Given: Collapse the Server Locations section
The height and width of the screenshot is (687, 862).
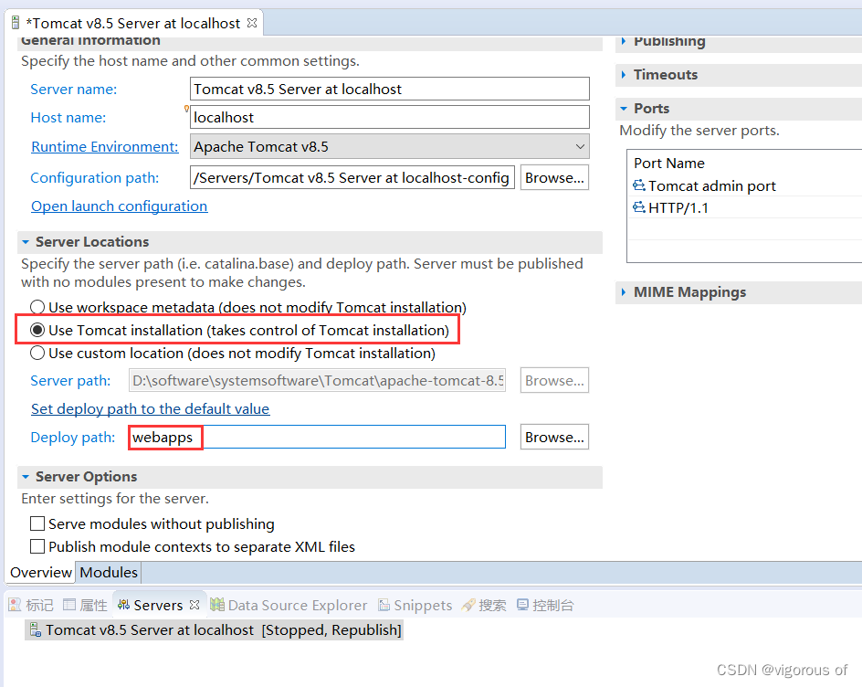Looking at the screenshot, I should click(26, 242).
